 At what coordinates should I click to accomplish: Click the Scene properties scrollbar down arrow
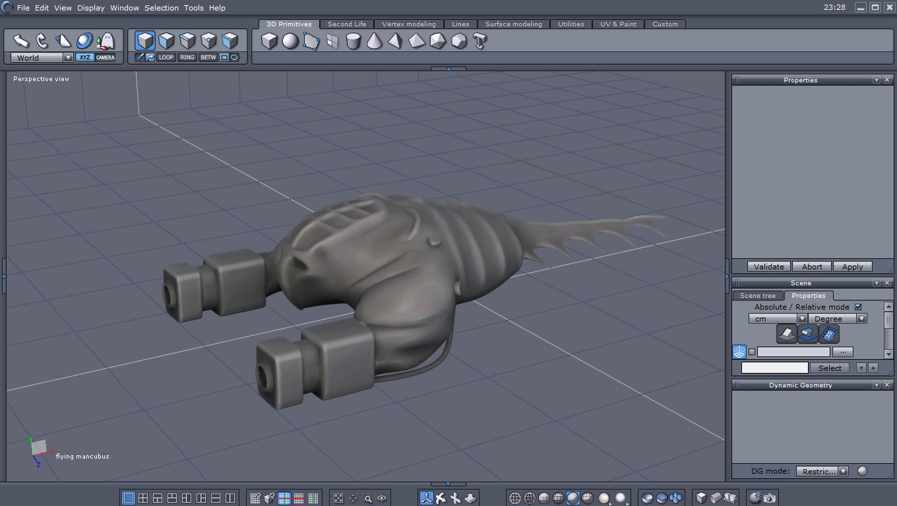click(x=888, y=354)
